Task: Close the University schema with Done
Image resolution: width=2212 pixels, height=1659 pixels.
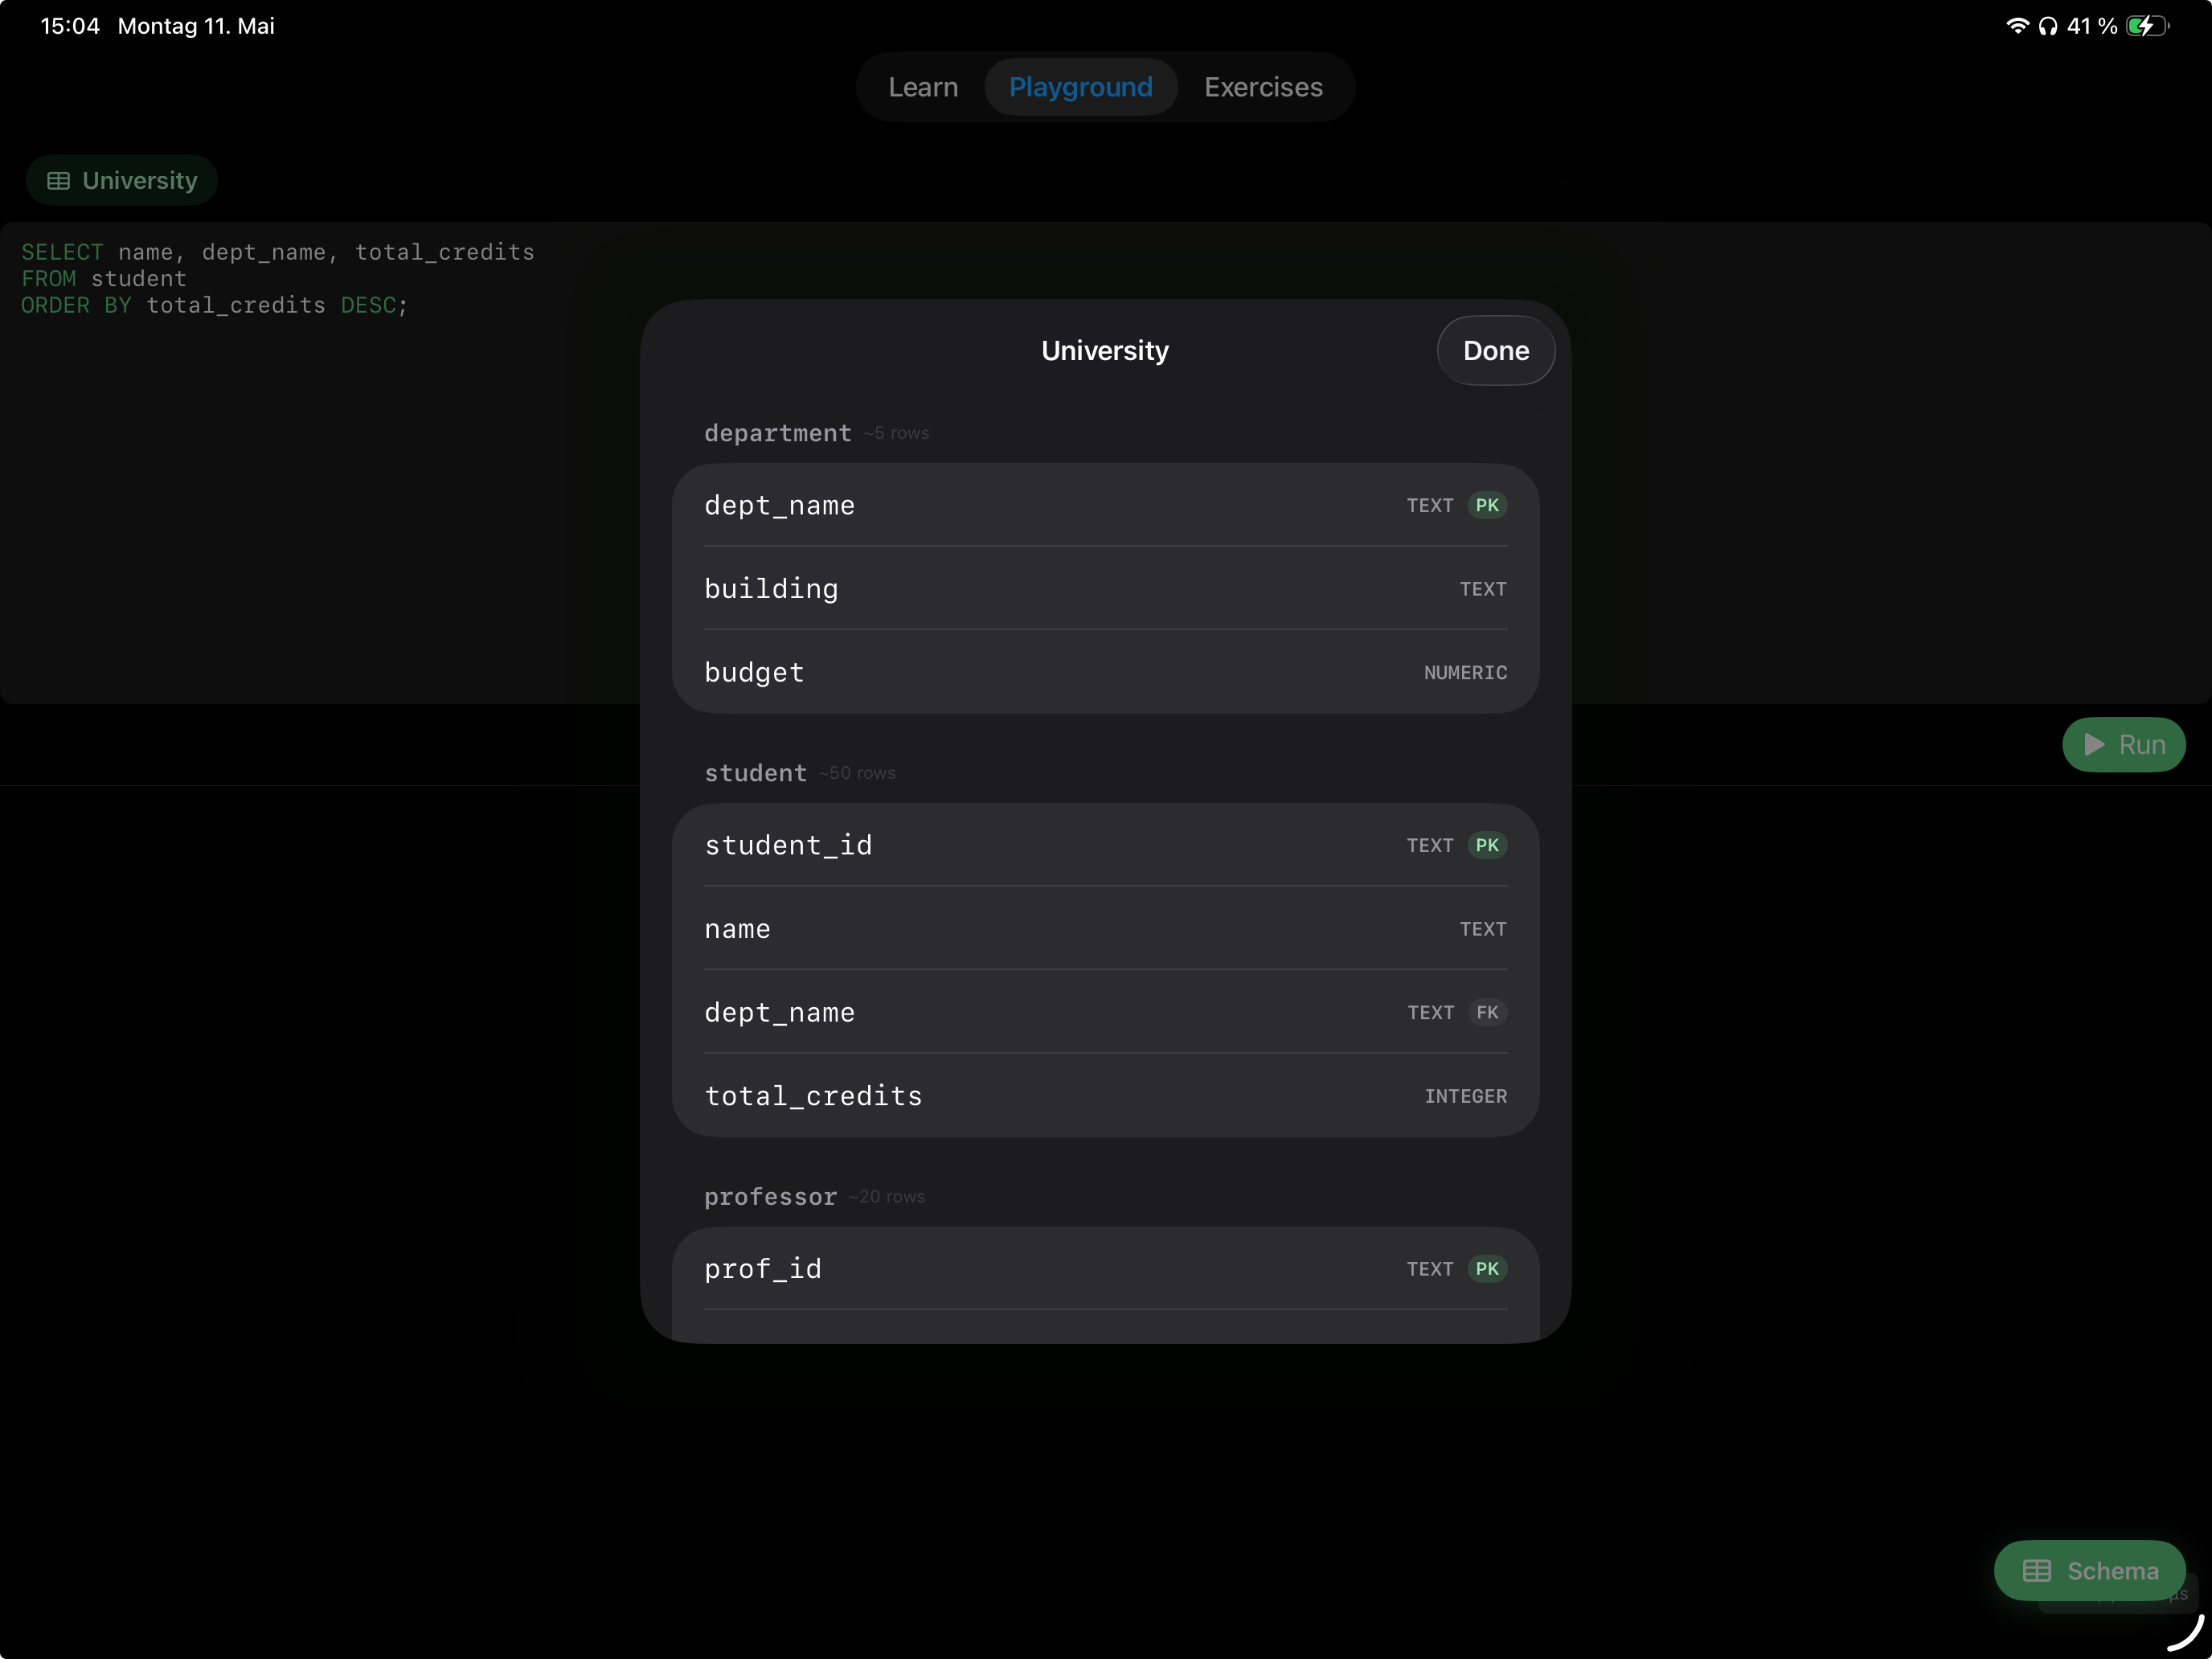Action: [1495, 350]
